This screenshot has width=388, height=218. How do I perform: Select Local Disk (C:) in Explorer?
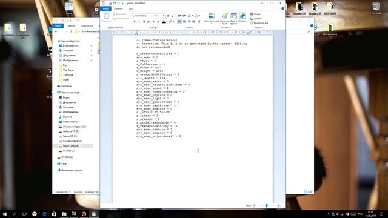click(74, 127)
